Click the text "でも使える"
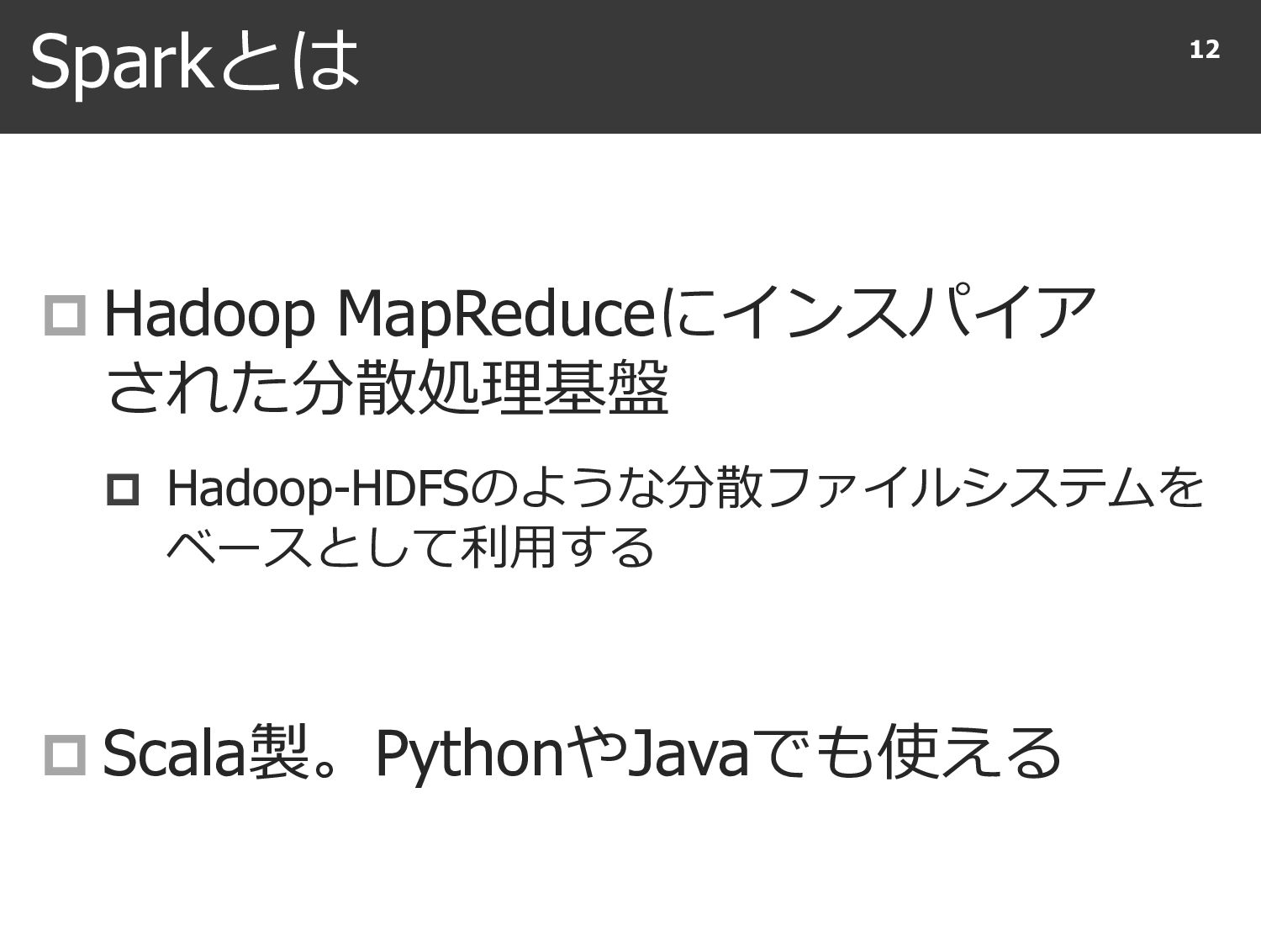The height and width of the screenshot is (946, 1261). click(x=905, y=754)
